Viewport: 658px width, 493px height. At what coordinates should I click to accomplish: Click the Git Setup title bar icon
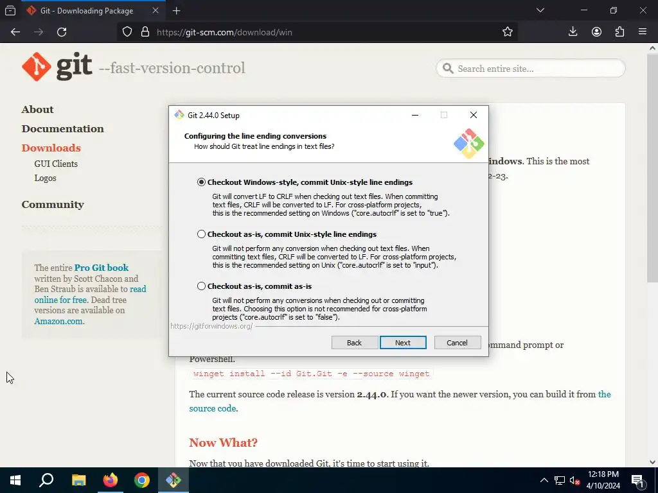coord(179,115)
